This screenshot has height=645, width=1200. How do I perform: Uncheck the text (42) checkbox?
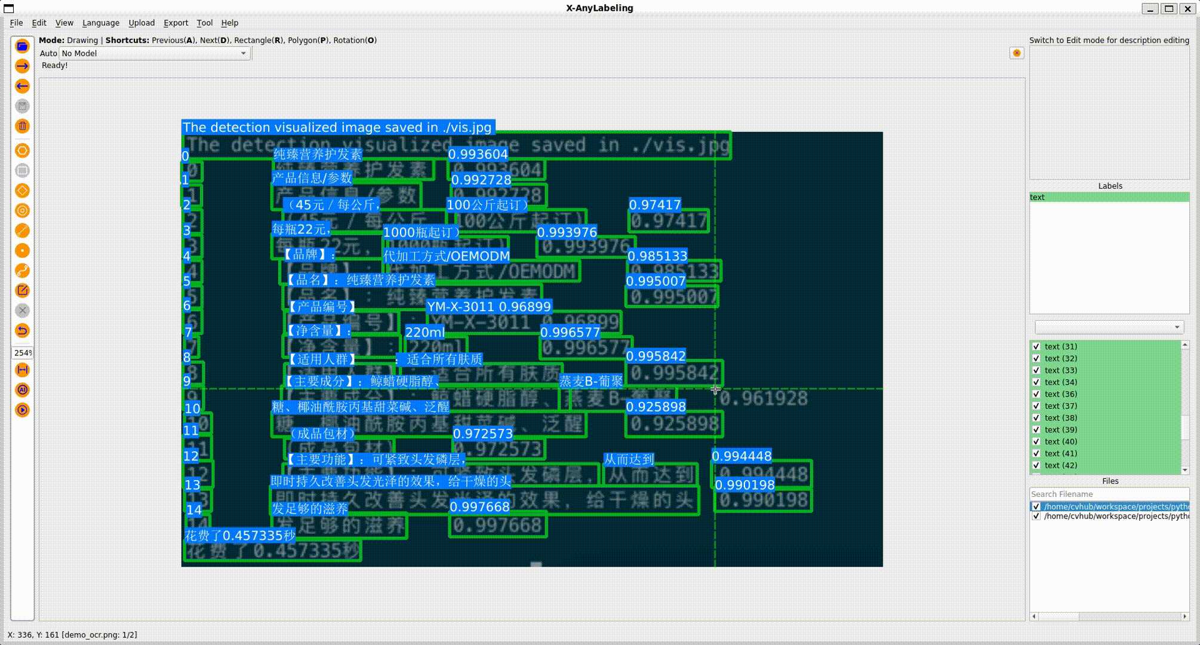1036,465
